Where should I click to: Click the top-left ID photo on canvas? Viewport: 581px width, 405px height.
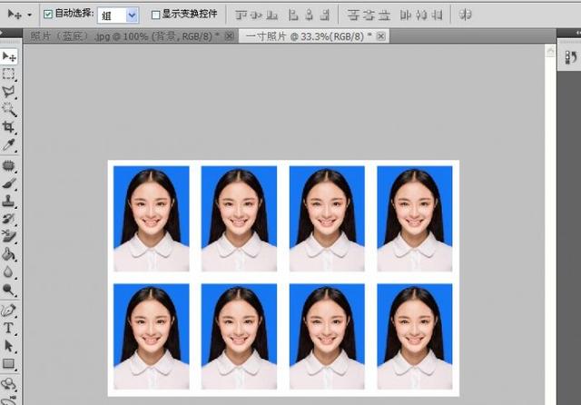(x=152, y=218)
